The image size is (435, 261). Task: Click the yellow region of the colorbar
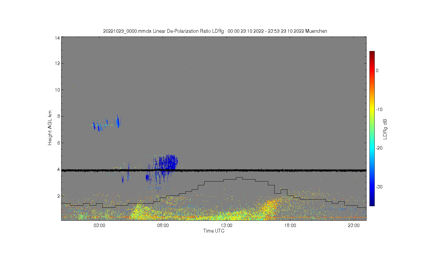click(372, 109)
